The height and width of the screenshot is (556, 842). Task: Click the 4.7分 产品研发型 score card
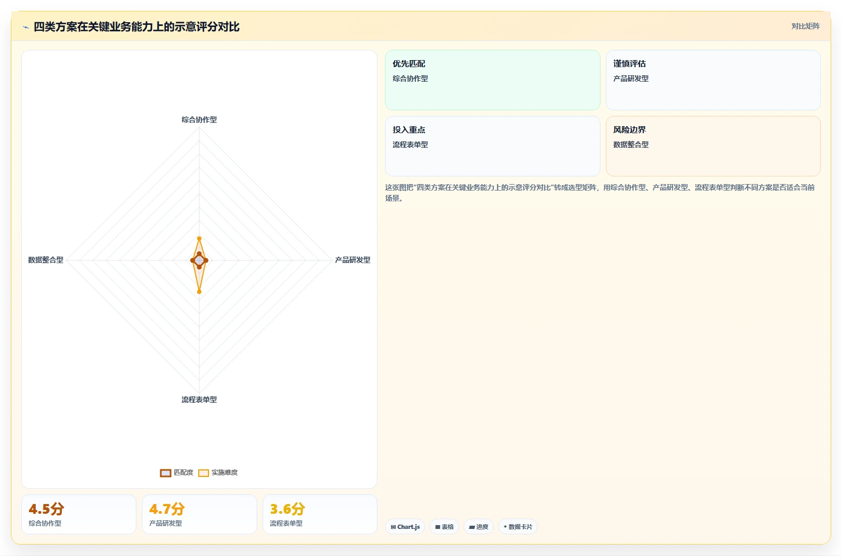click(199, 514)
